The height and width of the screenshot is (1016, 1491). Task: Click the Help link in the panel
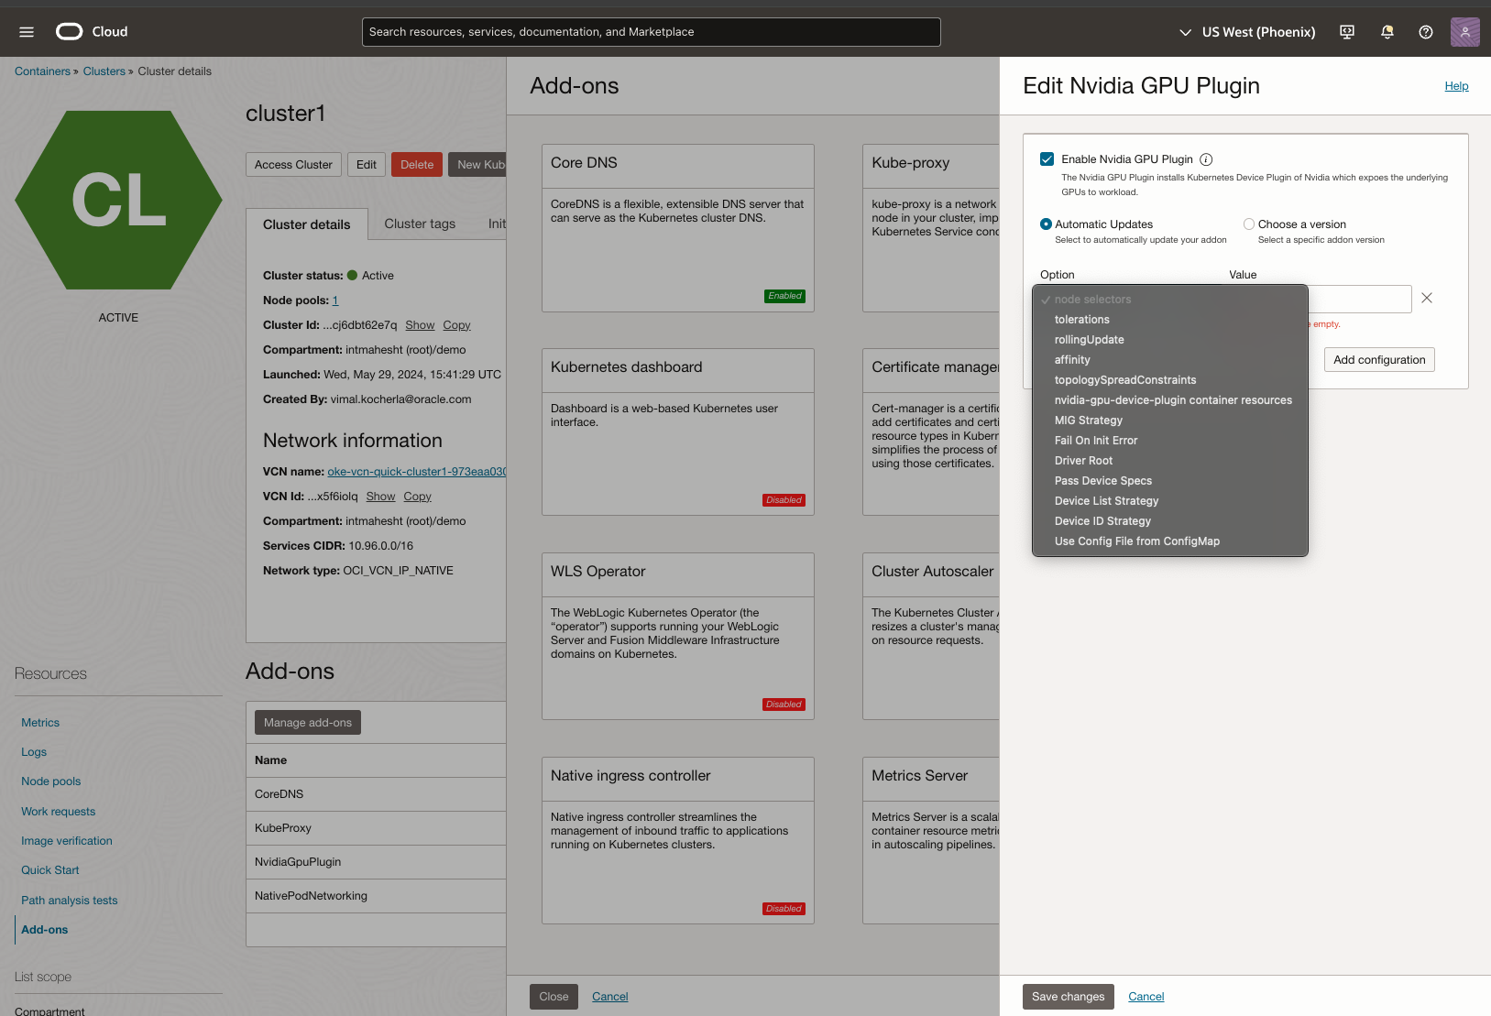pos(1456,86)
